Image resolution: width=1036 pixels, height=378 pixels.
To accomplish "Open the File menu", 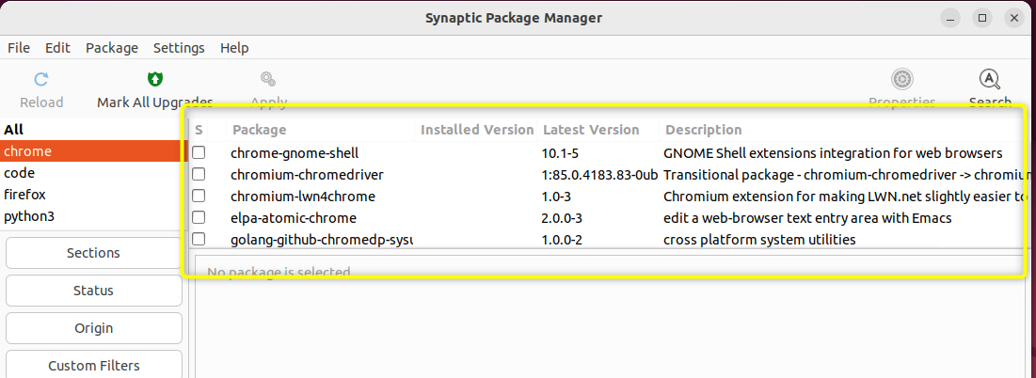I will pos(19,48).
